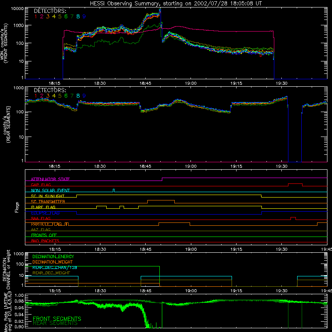Click 19:00 tick under the decimation plot

pos(191,291)
